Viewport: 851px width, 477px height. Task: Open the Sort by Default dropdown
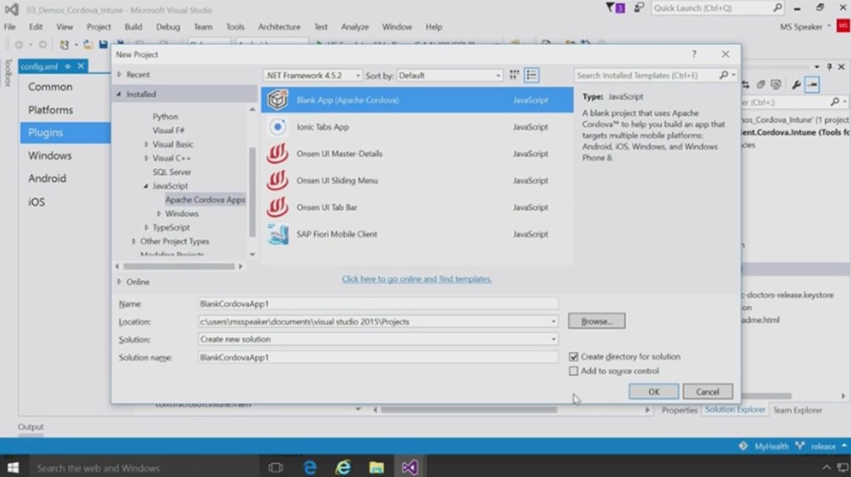pos(450,76)
